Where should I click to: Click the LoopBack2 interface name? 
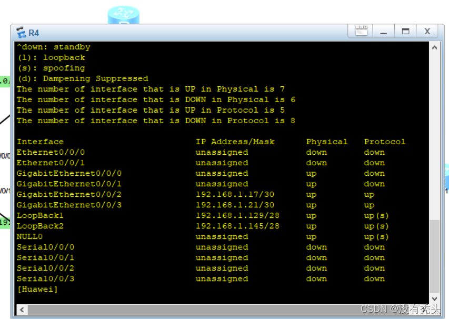tap(40, 226)
